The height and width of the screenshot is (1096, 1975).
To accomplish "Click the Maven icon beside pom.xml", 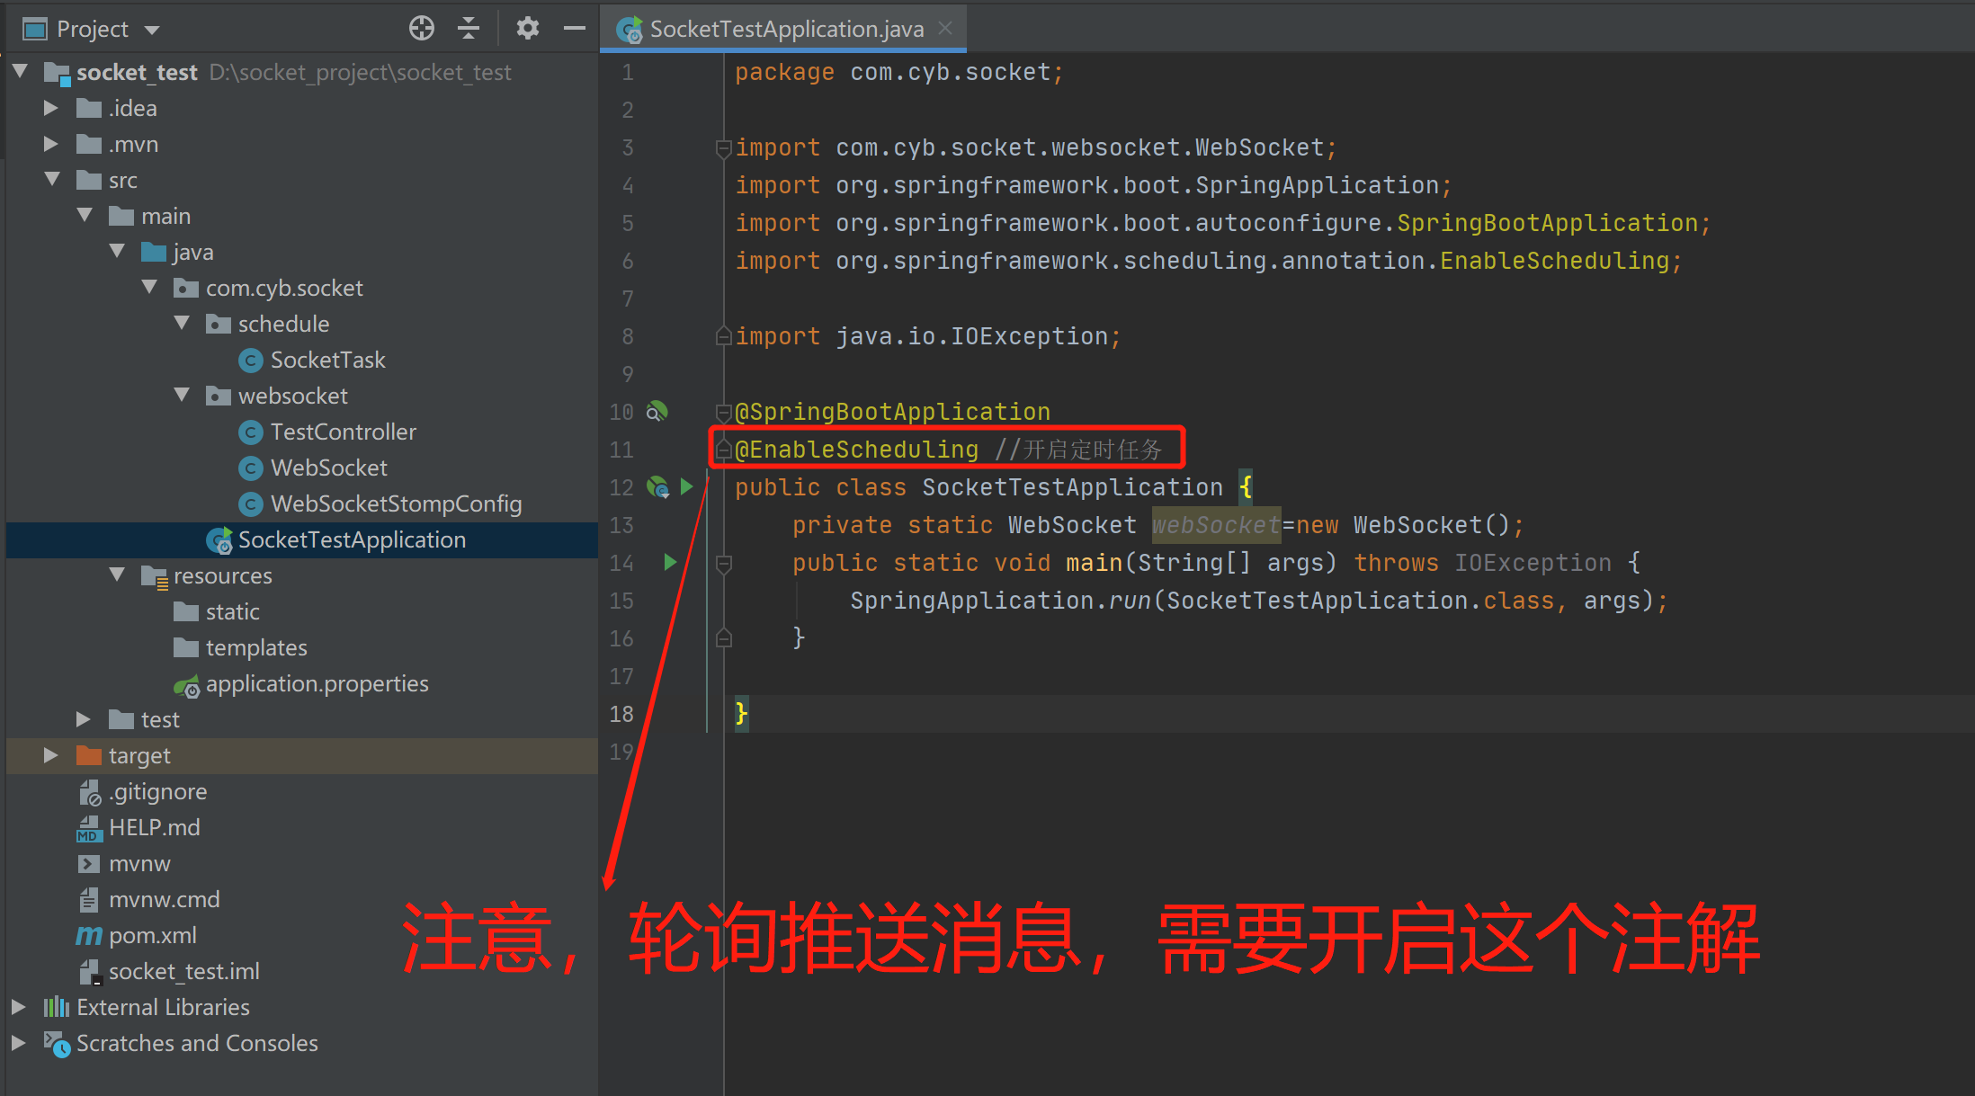I will tap(87, 935).
